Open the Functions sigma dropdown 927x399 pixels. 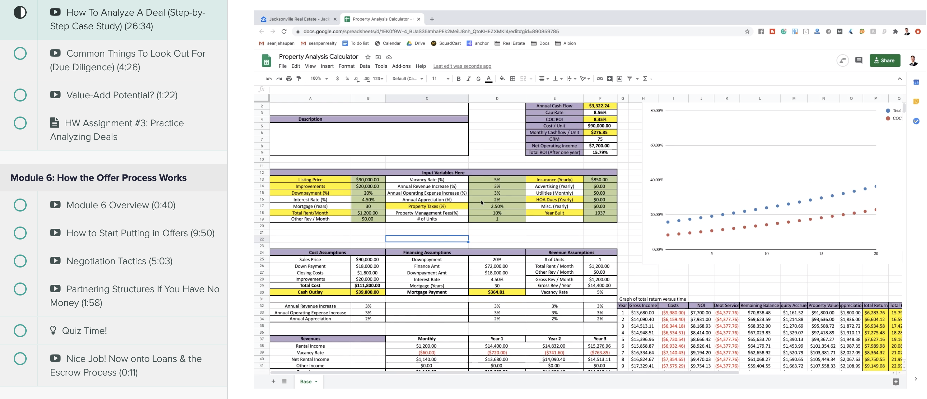(647, 78)
